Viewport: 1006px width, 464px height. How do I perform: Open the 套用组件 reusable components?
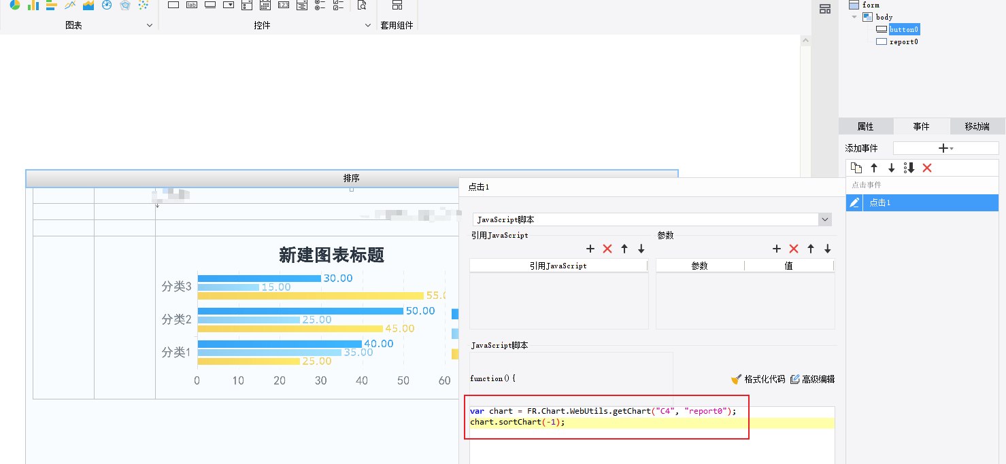(x=397, y=5)
